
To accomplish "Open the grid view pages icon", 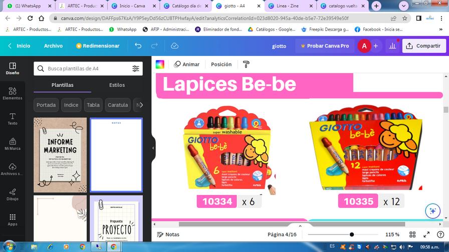I will coord(412,234).
